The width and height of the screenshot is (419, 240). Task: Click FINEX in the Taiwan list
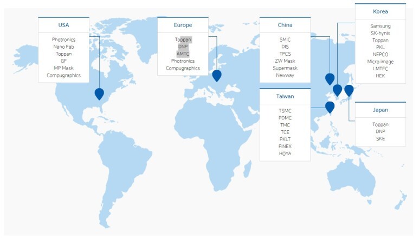point(285,146)
